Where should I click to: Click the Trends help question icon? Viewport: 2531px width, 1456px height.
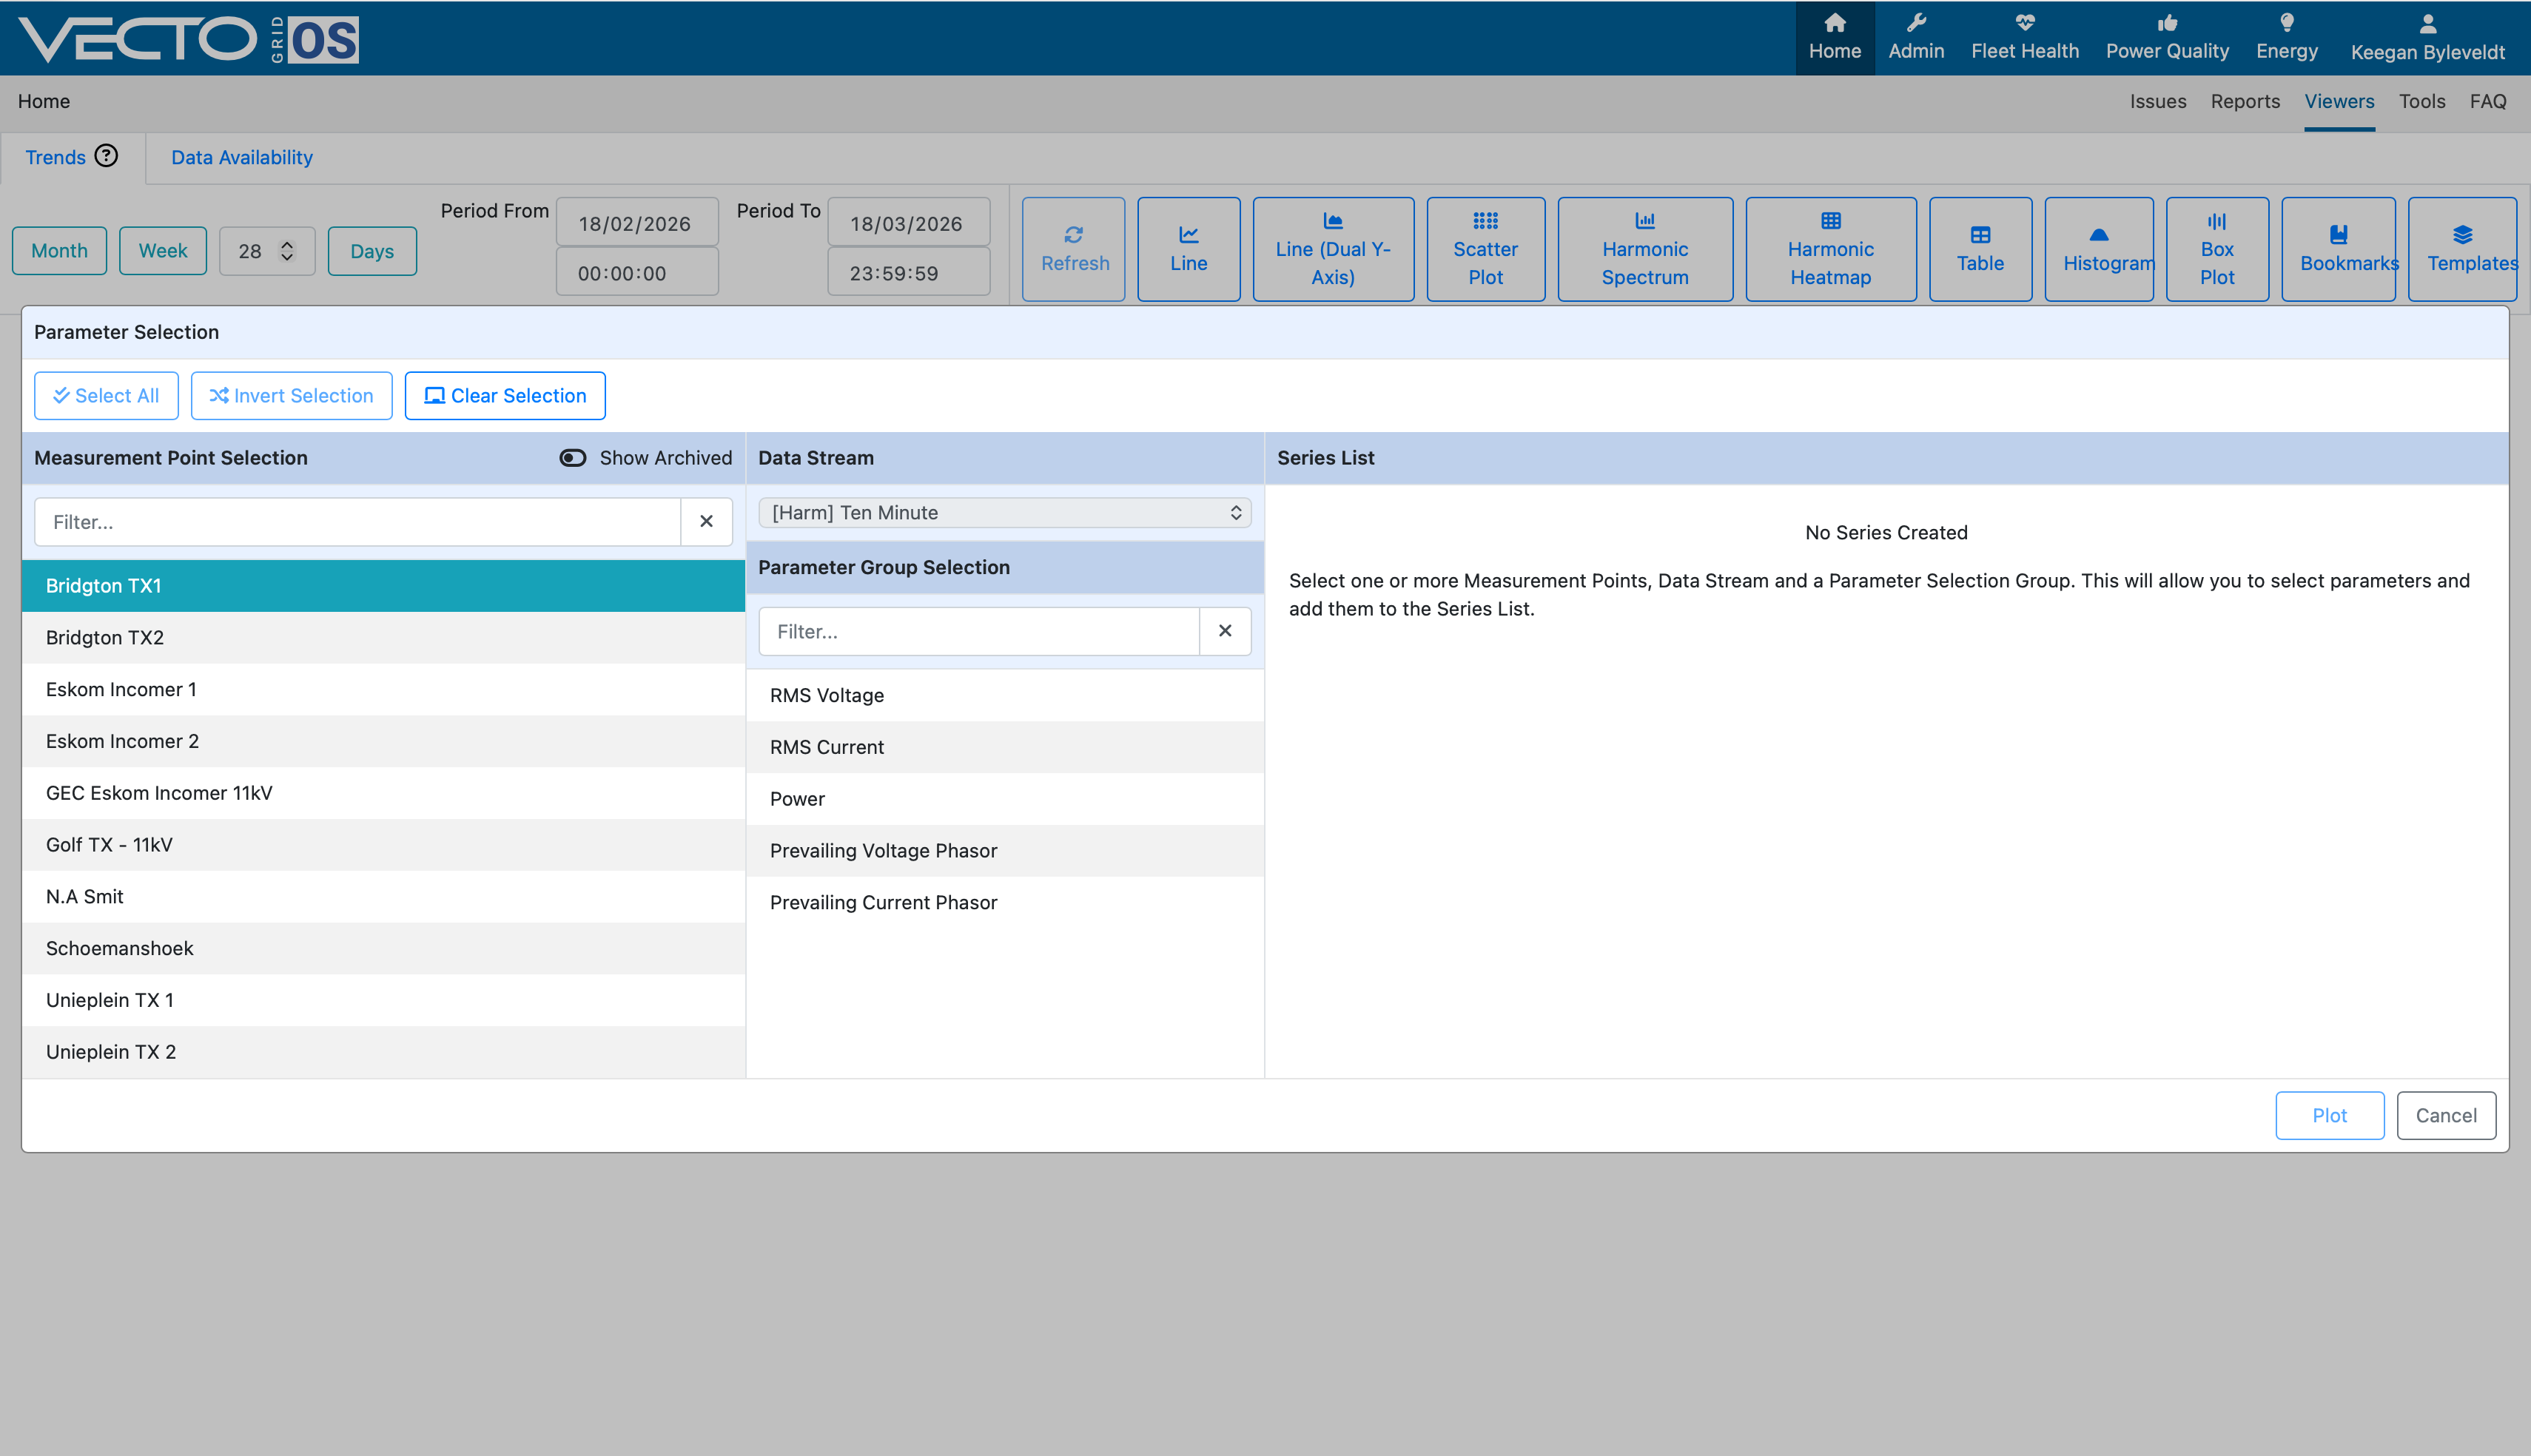click(106, 156)
